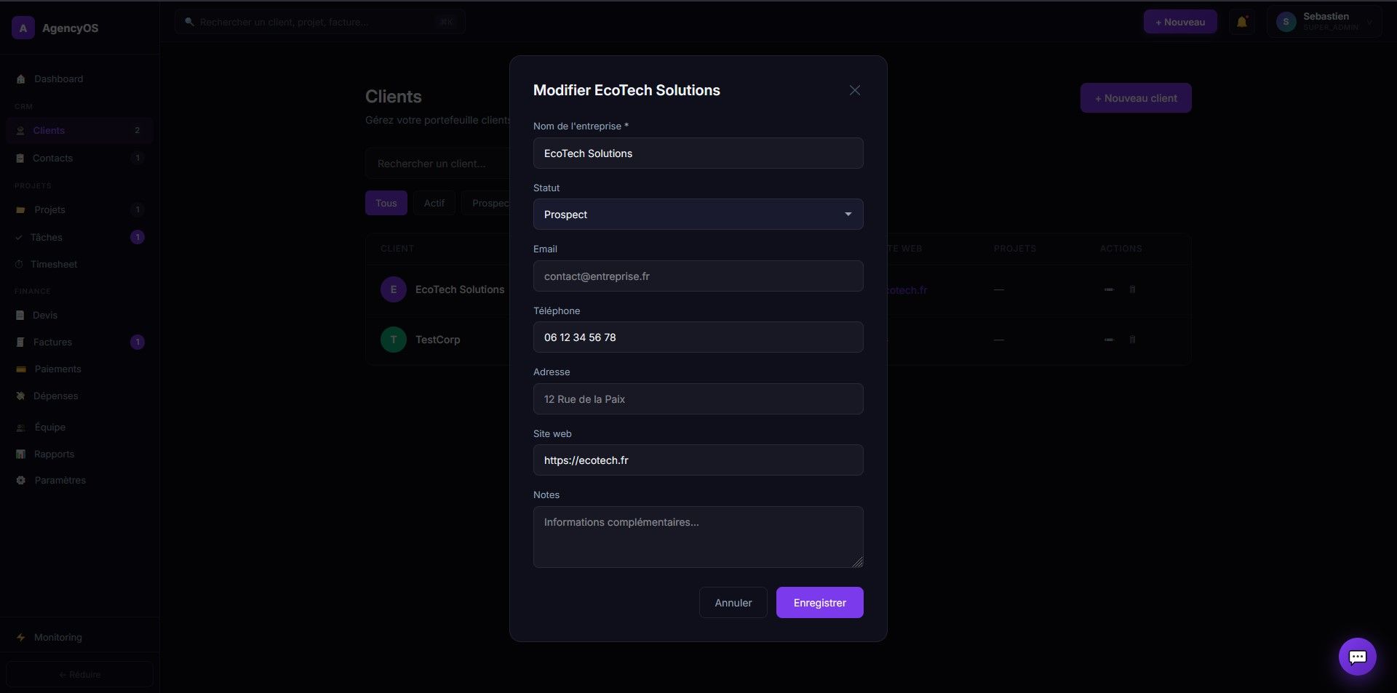Open Tâches in the sidebar

tap(80, 238)
